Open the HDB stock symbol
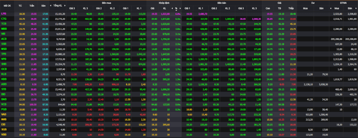 (x=3, y=79)
